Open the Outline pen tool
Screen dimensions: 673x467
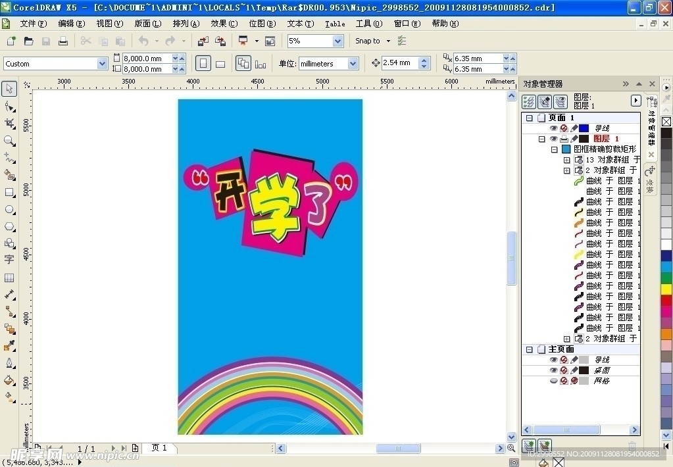[9, 363]
